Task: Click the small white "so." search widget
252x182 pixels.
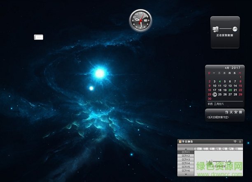Action: tap(39, 37)
